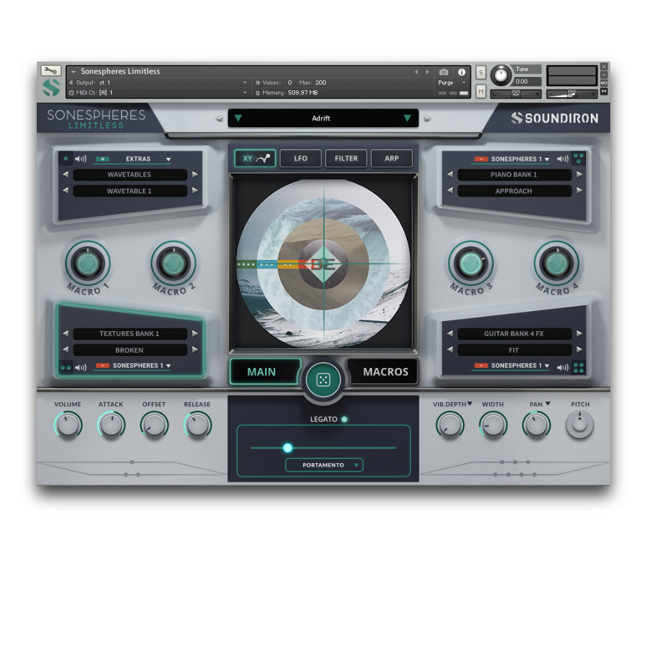
Task: Expand the Sonespheres Limitless instrument name arrow
Action: (x=73, y=72)
